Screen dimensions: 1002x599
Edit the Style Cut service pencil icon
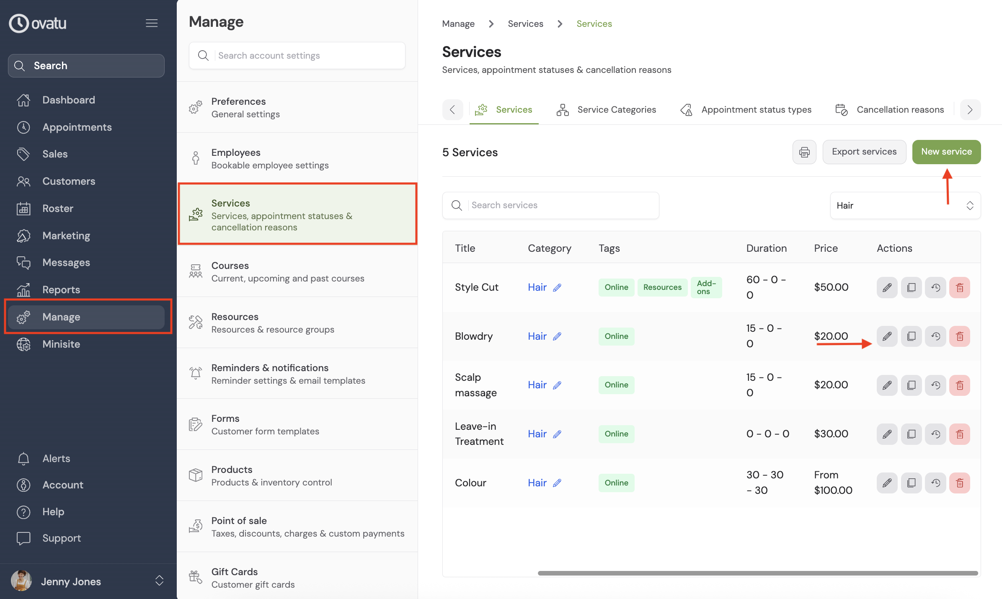pos(887,287)
